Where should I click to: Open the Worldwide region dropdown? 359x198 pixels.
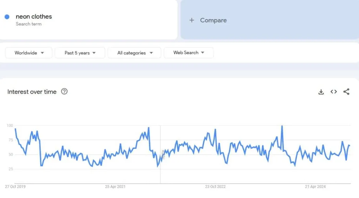point(29,53)
